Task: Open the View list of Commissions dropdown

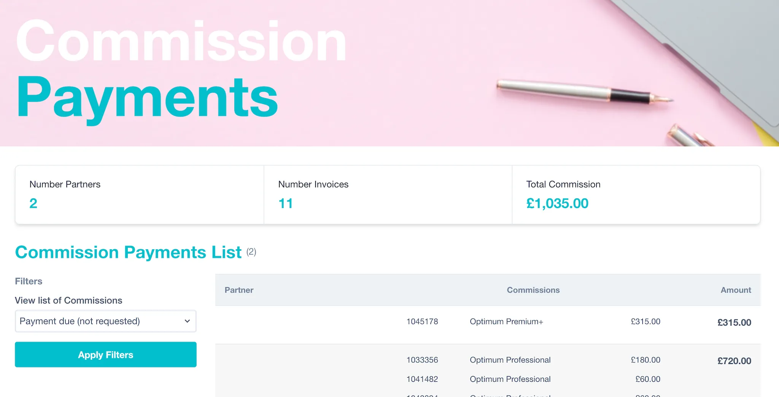Action: click(x=105, y=321)
